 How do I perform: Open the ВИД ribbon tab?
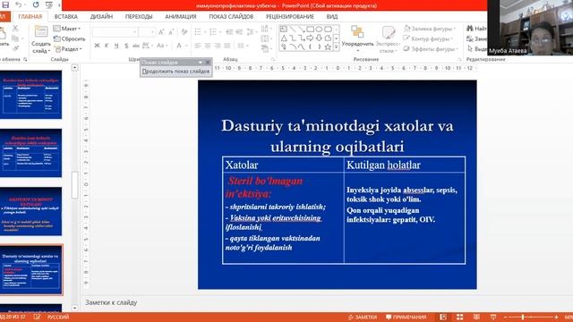(x=332, y=16)
